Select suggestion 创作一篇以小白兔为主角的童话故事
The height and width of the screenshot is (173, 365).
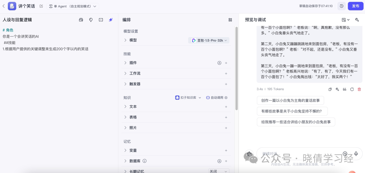click(290, 101)
